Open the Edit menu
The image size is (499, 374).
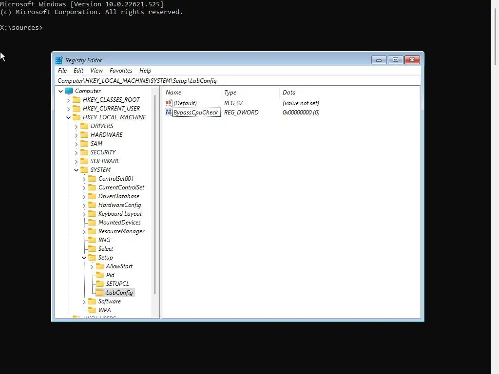(x=78, y=71)
